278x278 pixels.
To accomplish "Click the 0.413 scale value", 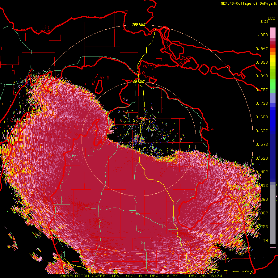I will (x=262, y=186).
